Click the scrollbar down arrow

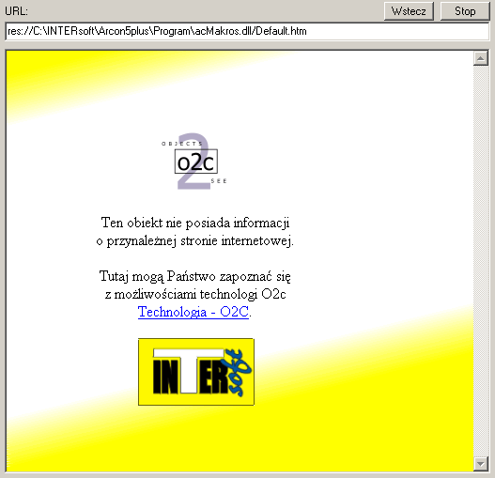(481, 464)
